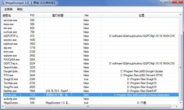Click the D:\Program Files\FlashFXP path
Screen dimensions: 184x110
(x=142, y=91)
